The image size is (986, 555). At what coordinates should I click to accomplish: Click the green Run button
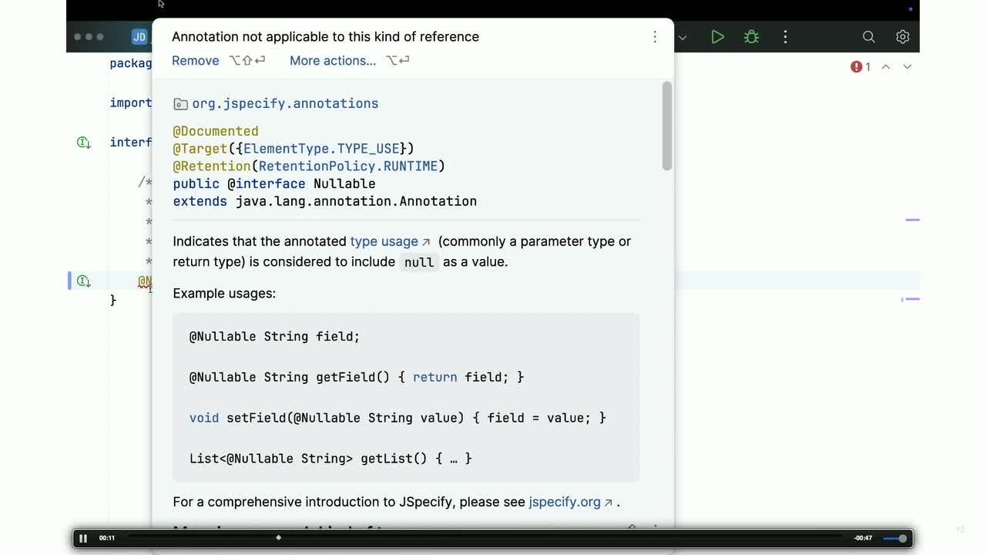717,37
